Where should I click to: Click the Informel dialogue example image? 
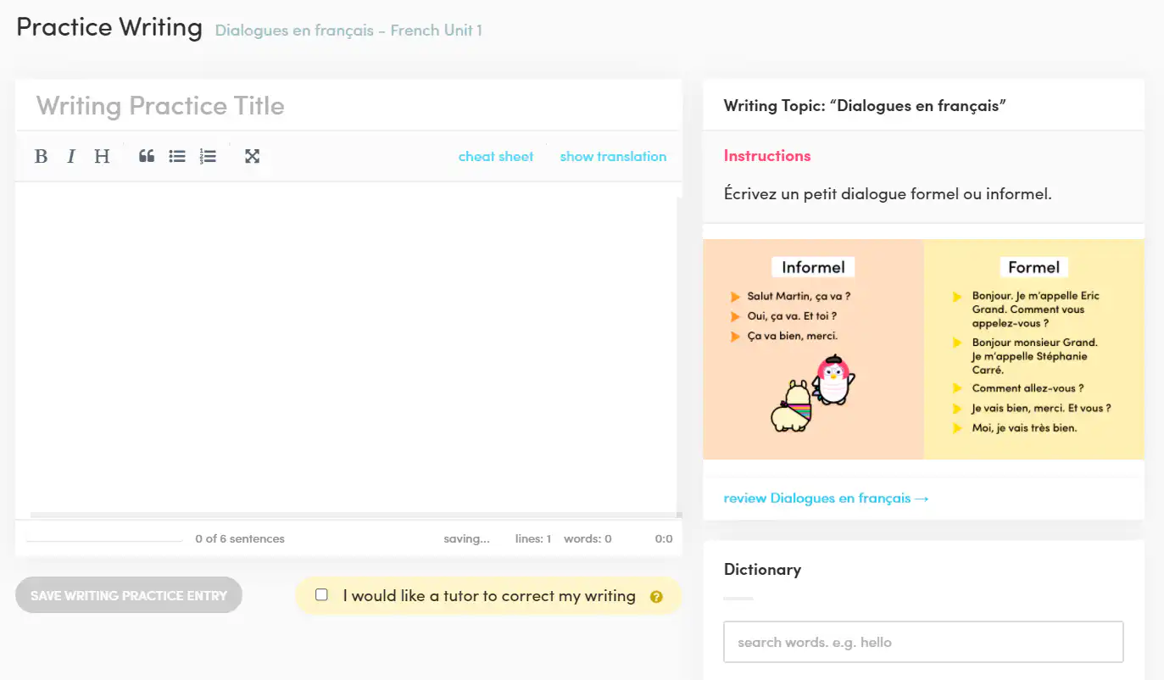pyautogui.click(x=813, y=349)
